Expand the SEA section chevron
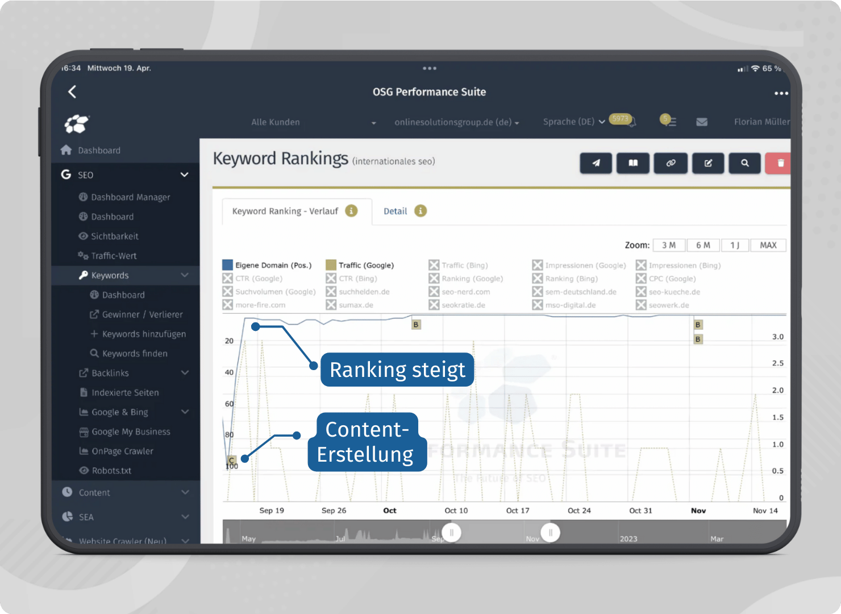Image resolution: width=841 pixels, height=614 pixels. [185, 517]
